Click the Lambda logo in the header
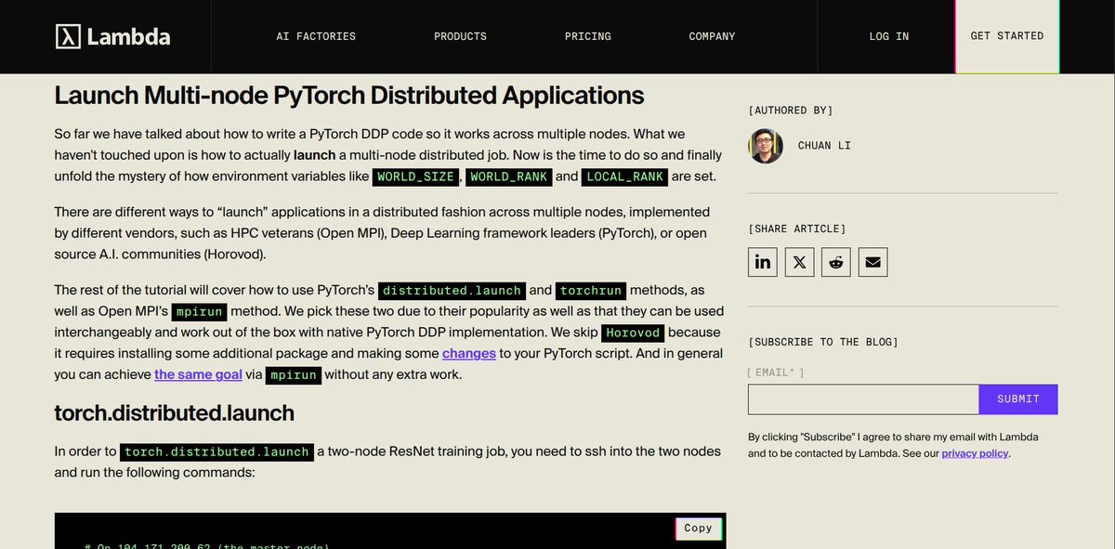Viewport: 1115px width, 549px height. (x=112, y=36)
